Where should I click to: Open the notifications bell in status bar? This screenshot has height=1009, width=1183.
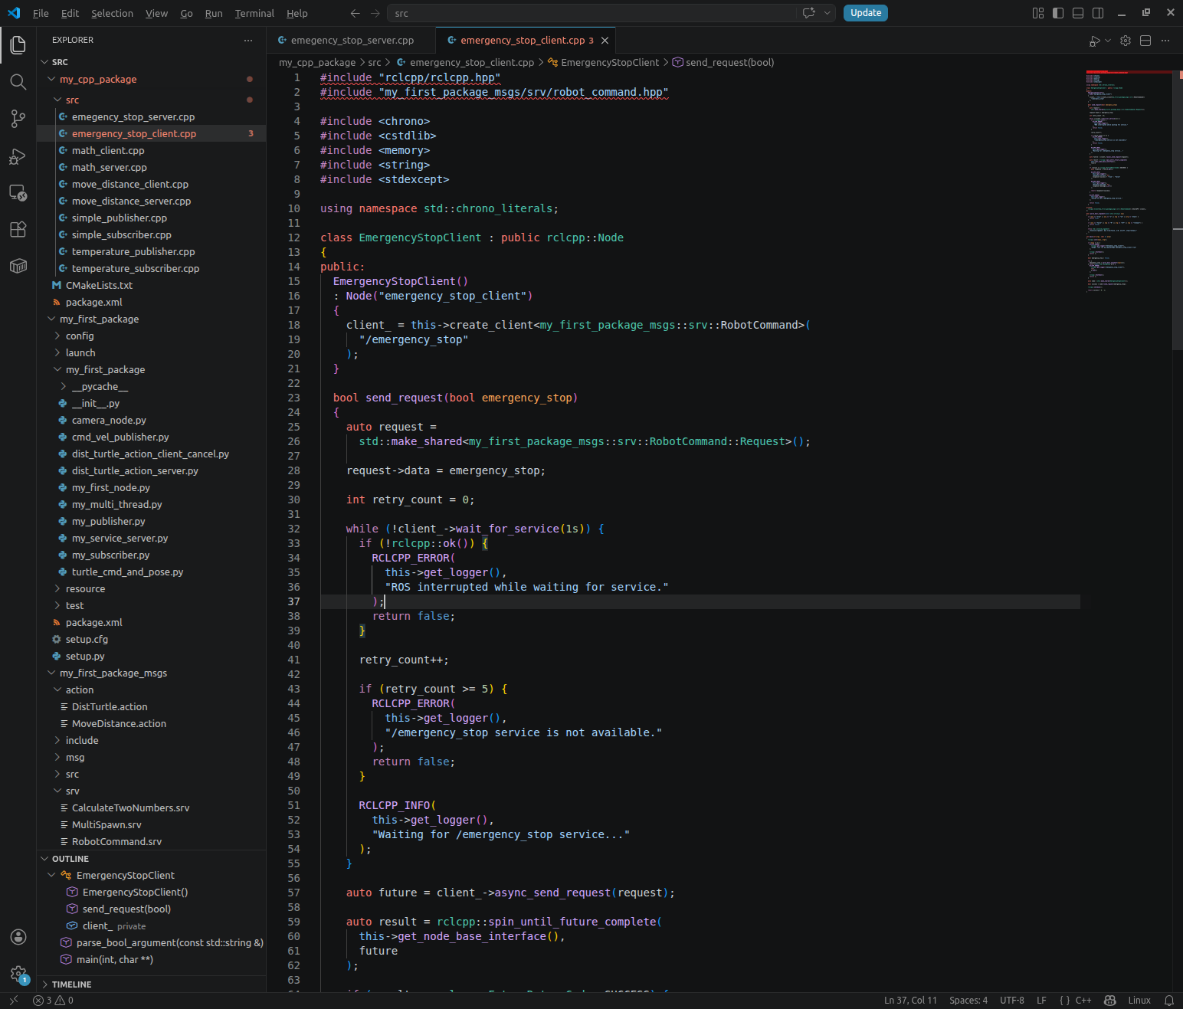click(1169, 1001)
